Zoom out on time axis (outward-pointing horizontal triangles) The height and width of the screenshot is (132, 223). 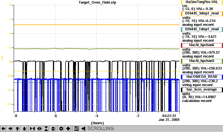coord(39,129)
